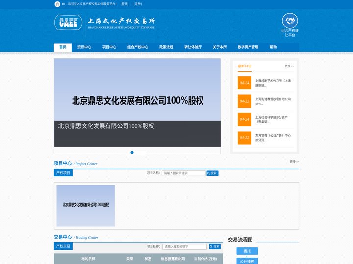Open the 关于本所 menu item

pyautogui.click(x=220, y=47)
